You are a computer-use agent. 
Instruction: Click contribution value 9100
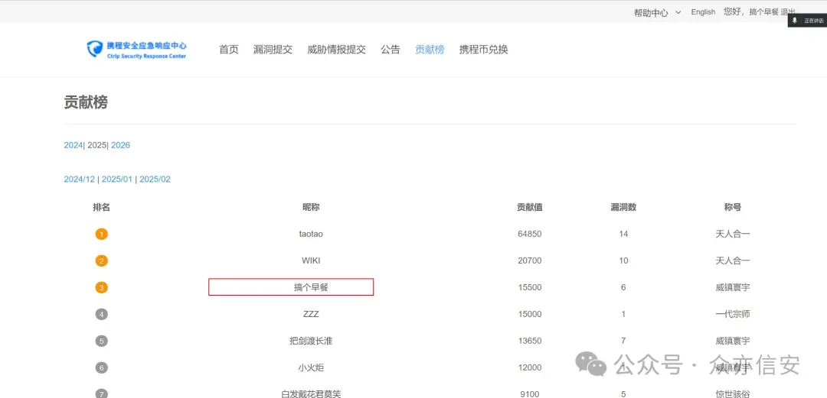coord(530,393)
